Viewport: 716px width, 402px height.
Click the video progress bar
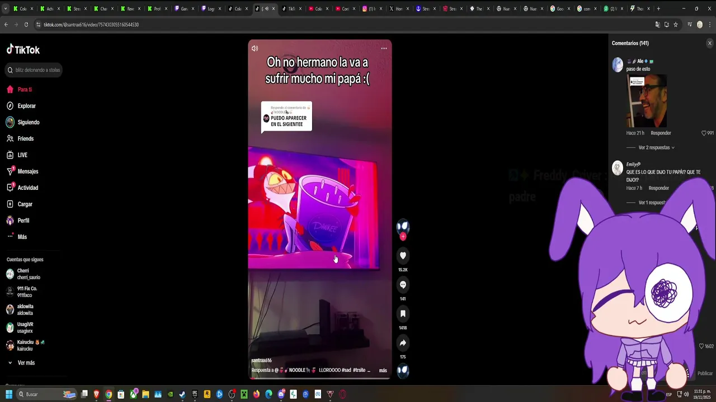320,378
